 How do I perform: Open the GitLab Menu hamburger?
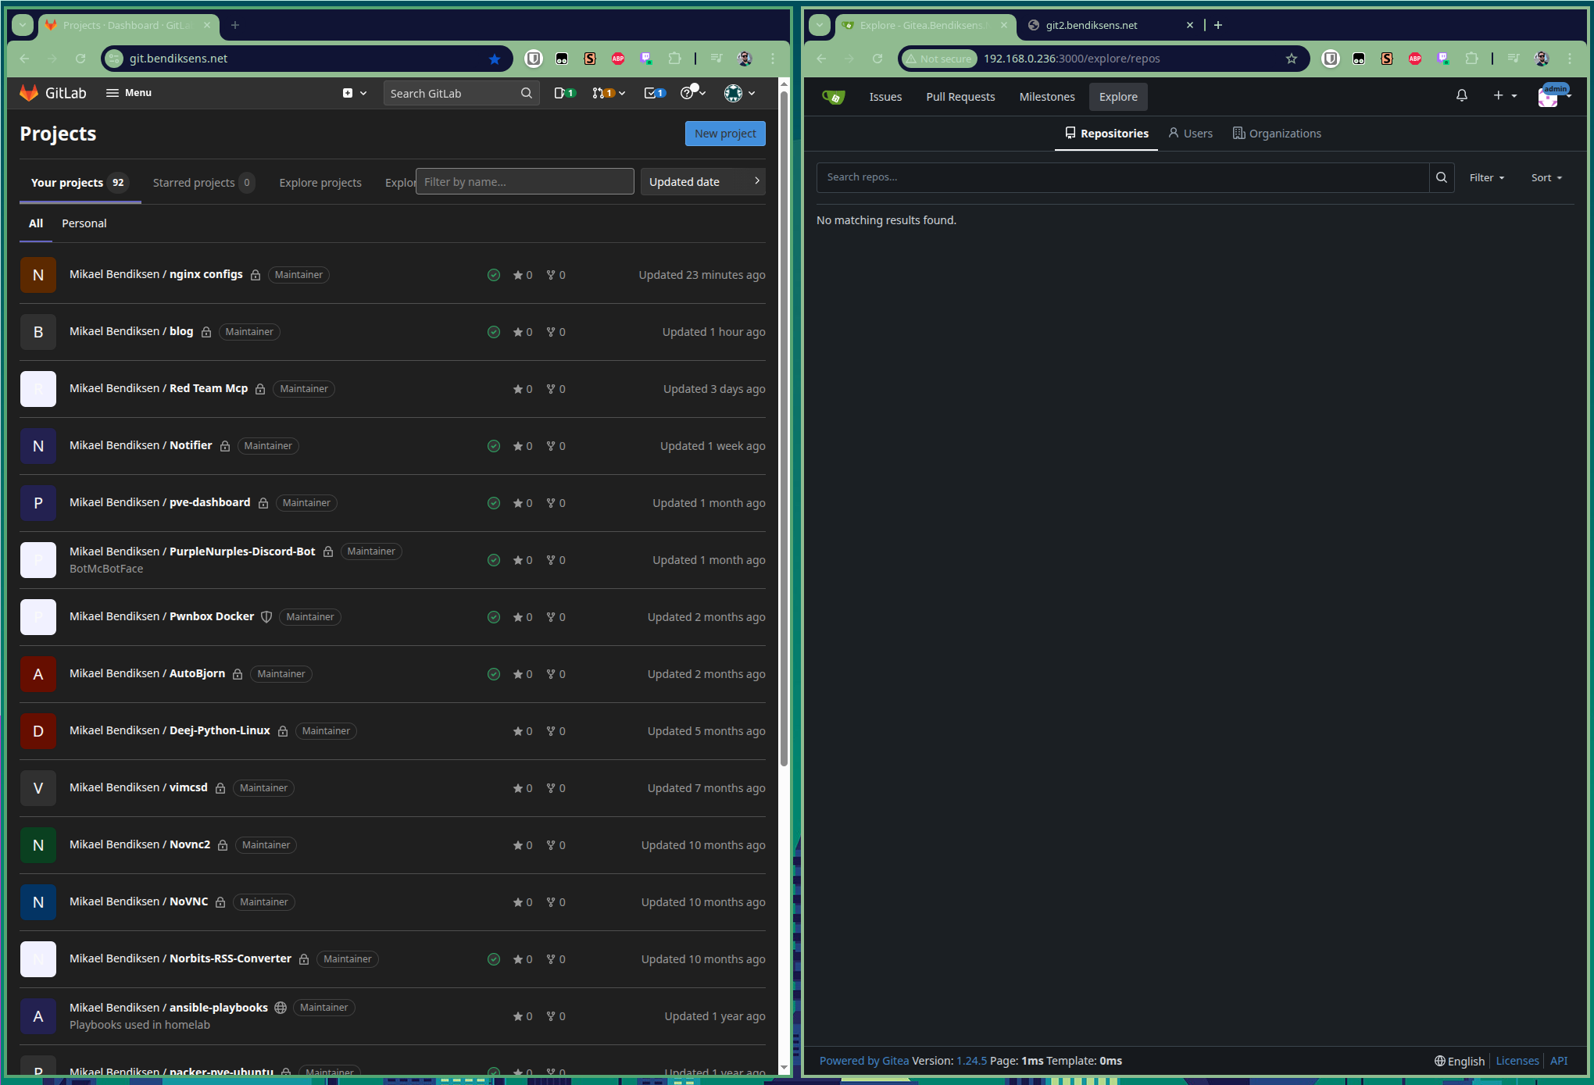point(129,93)
